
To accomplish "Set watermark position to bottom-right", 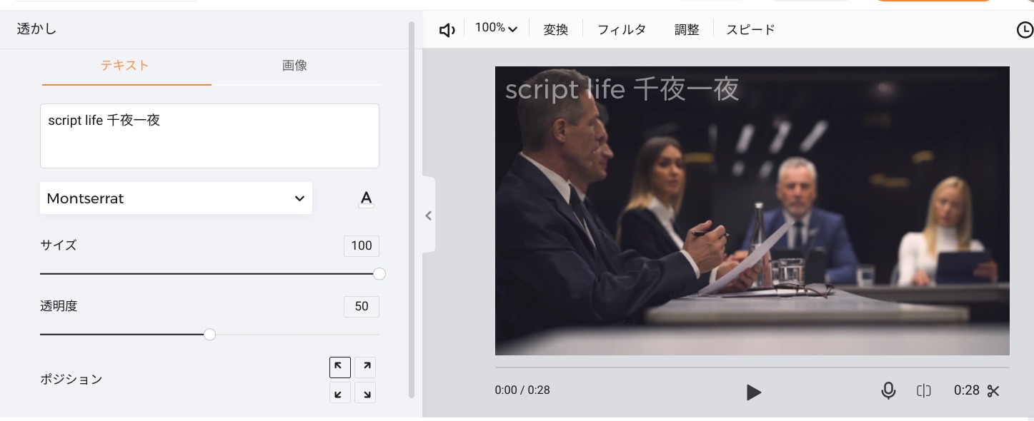I will [x=365, y=392].
